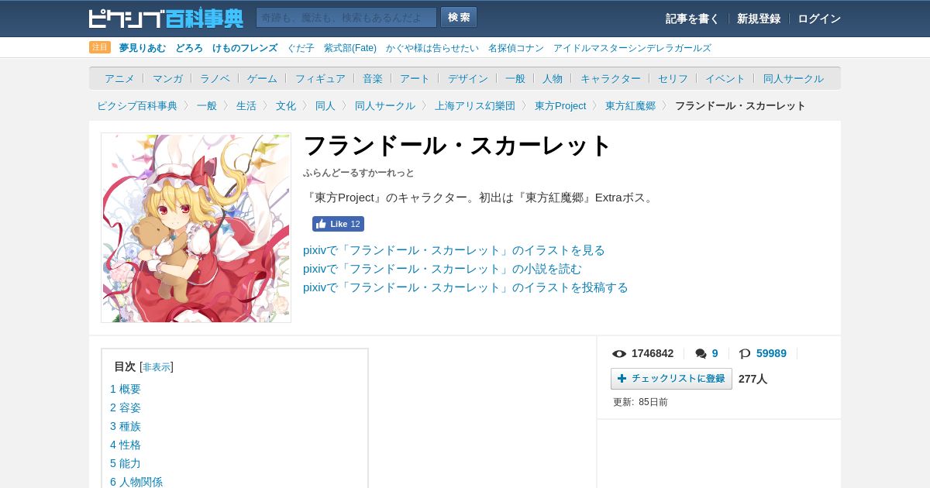Jump to section 5 能力
930x488 pixels.
(126, 463)
